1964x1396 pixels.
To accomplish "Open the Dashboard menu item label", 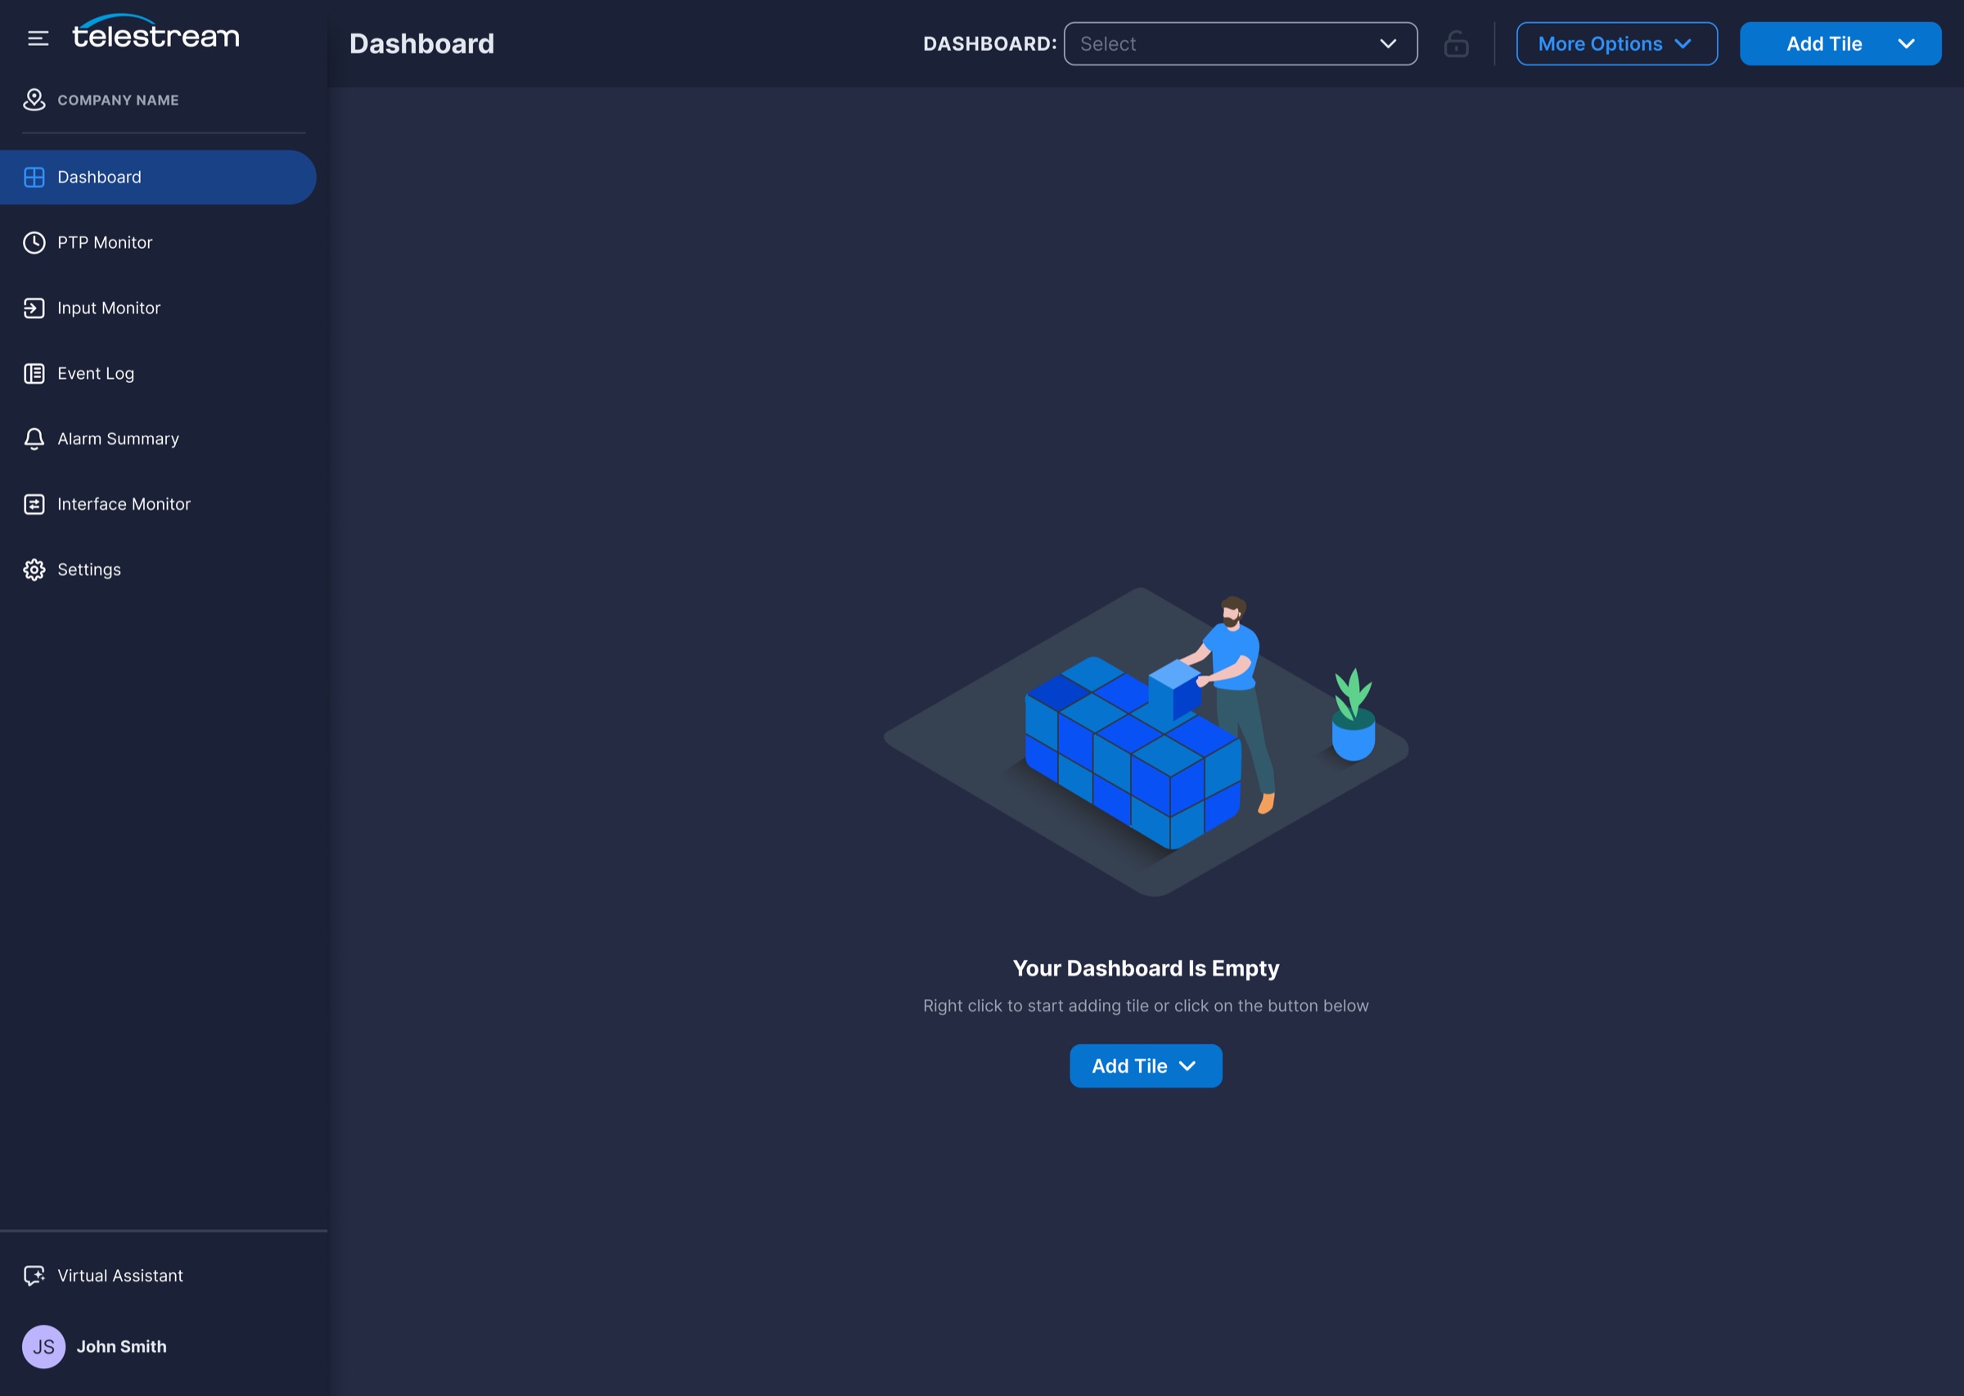I will tap(100, 177).
